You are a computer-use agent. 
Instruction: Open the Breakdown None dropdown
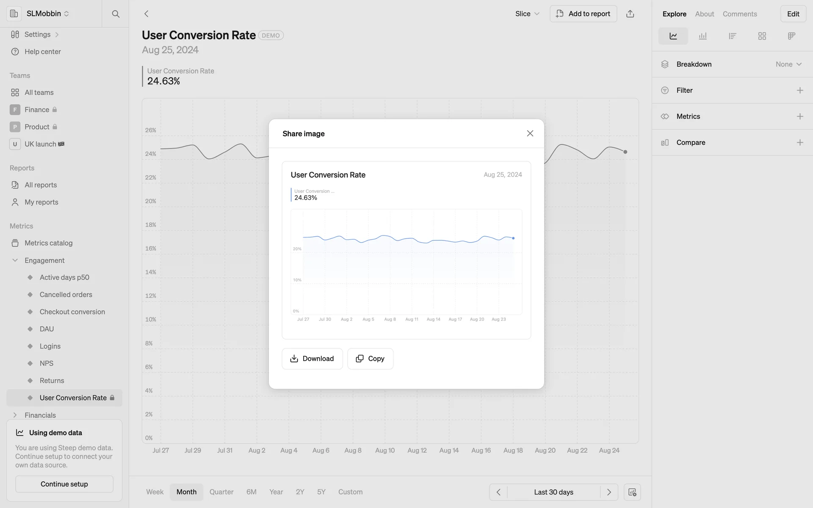point(788,64)
